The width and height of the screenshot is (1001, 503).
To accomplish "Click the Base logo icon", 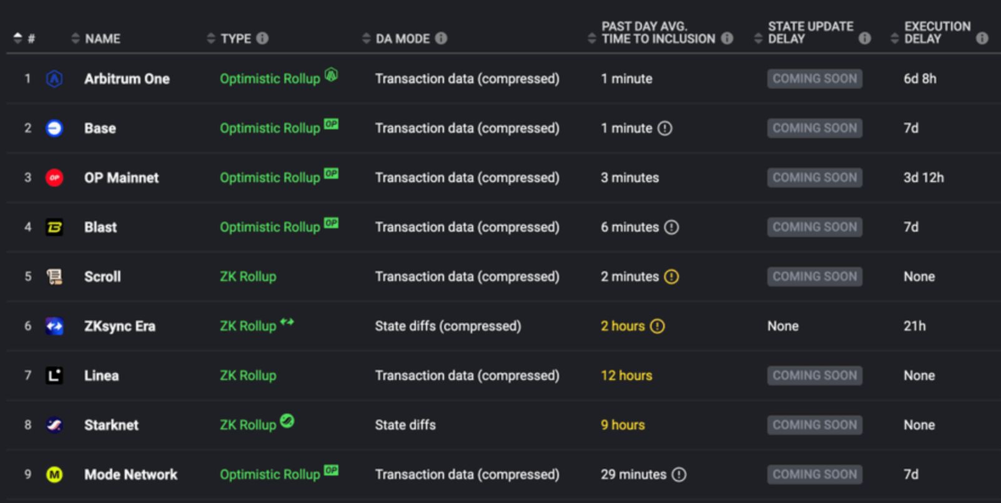I will coord(54,128).
